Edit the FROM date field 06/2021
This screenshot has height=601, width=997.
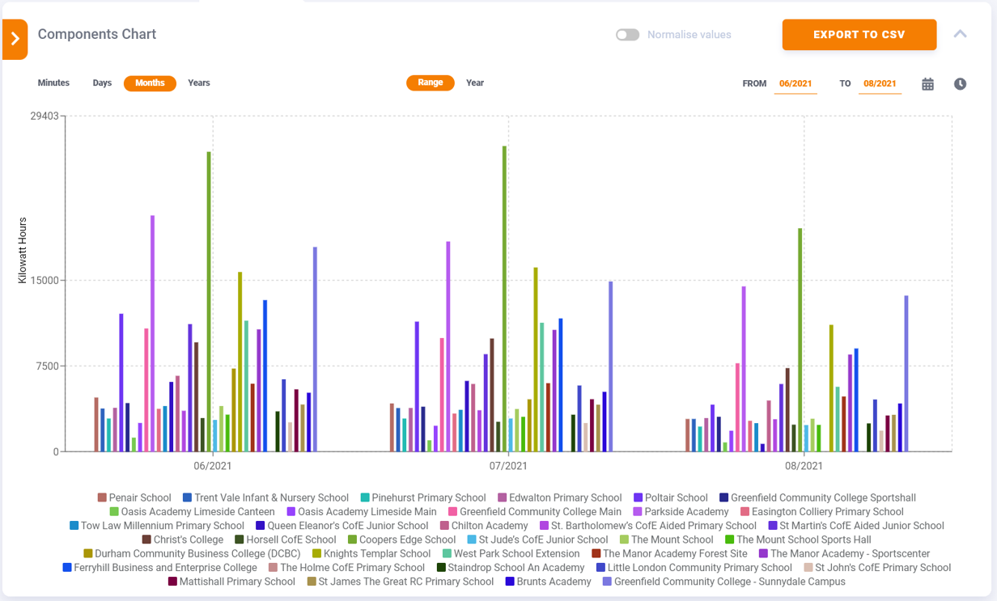(795, 84)
